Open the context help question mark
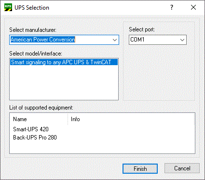 point(172,7)
